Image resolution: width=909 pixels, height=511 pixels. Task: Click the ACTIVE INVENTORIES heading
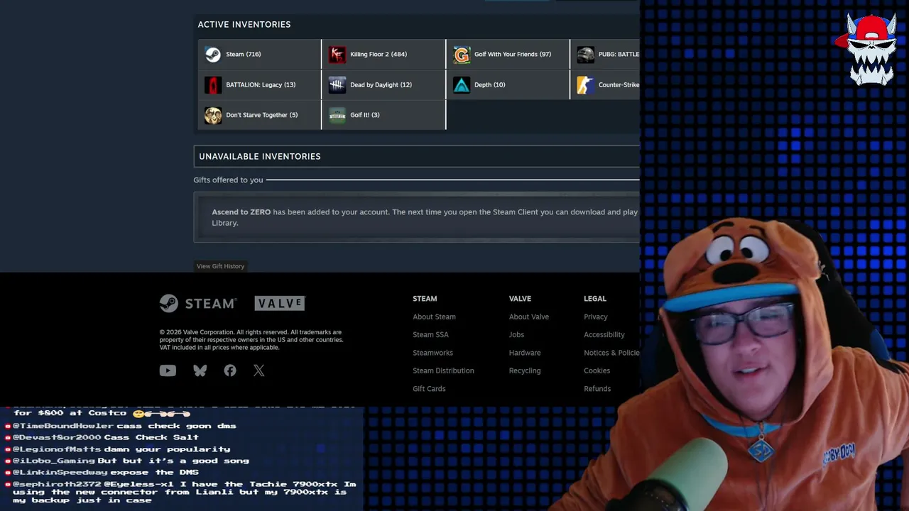coord(244,25)
